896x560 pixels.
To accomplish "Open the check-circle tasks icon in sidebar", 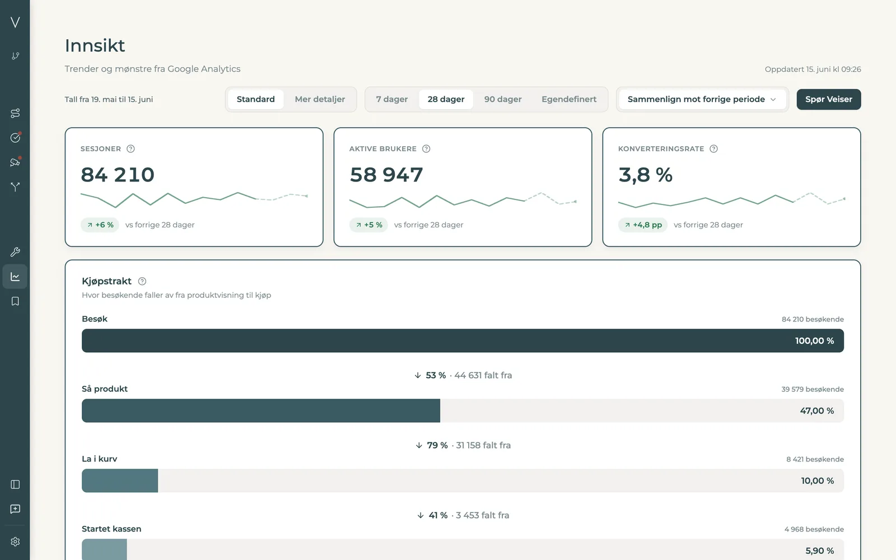I will click(x=15, y=138).
